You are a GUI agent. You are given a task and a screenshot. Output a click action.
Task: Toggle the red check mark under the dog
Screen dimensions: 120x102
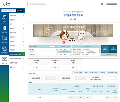click(x=64, y=42)
